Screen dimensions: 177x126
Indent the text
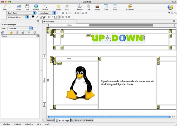[75, 13]
